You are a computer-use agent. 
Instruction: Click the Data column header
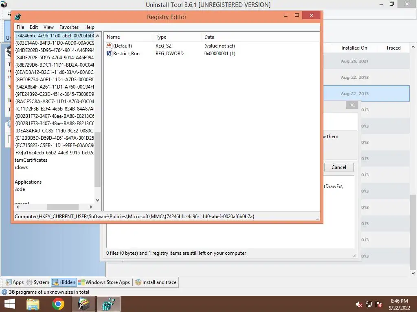pos(261,37)
